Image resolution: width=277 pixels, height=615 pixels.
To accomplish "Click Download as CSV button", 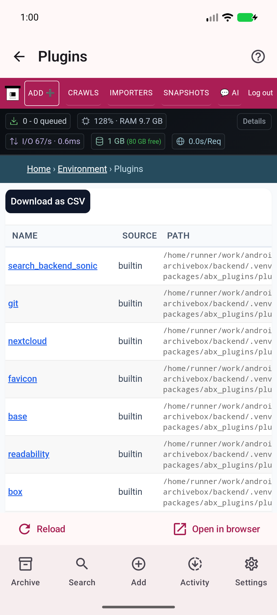I will [x=48, y=201].
